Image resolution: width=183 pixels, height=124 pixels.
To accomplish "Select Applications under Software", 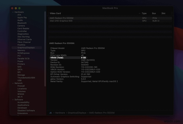I will (x=23, y=105).
